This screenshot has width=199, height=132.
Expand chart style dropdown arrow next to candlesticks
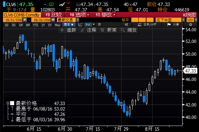pyautogui.click(x=94, y=25)
